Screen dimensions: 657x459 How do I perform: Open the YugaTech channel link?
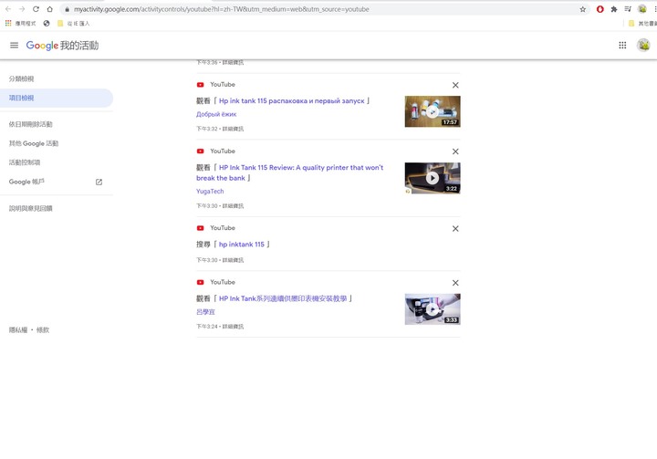(210, 192)
